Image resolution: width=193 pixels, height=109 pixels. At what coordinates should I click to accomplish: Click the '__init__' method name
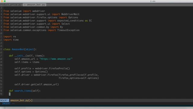click(20, 56)
